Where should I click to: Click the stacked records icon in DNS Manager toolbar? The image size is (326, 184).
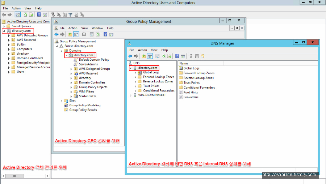197,56
